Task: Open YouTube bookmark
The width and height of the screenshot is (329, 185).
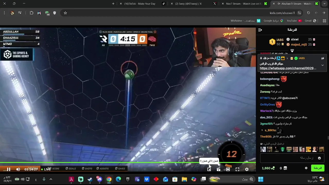Action: (294, 21)
